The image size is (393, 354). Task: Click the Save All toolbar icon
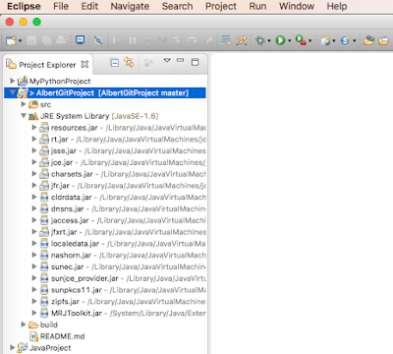46,40
